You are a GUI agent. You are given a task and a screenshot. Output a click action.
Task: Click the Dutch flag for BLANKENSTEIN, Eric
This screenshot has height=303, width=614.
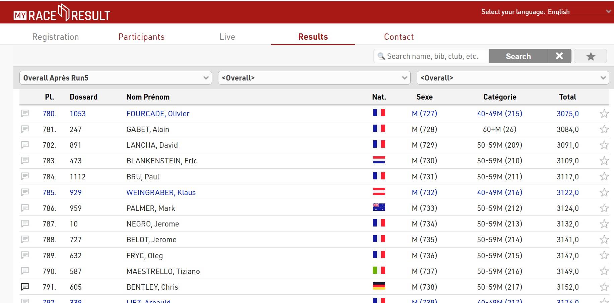point(379,160)
